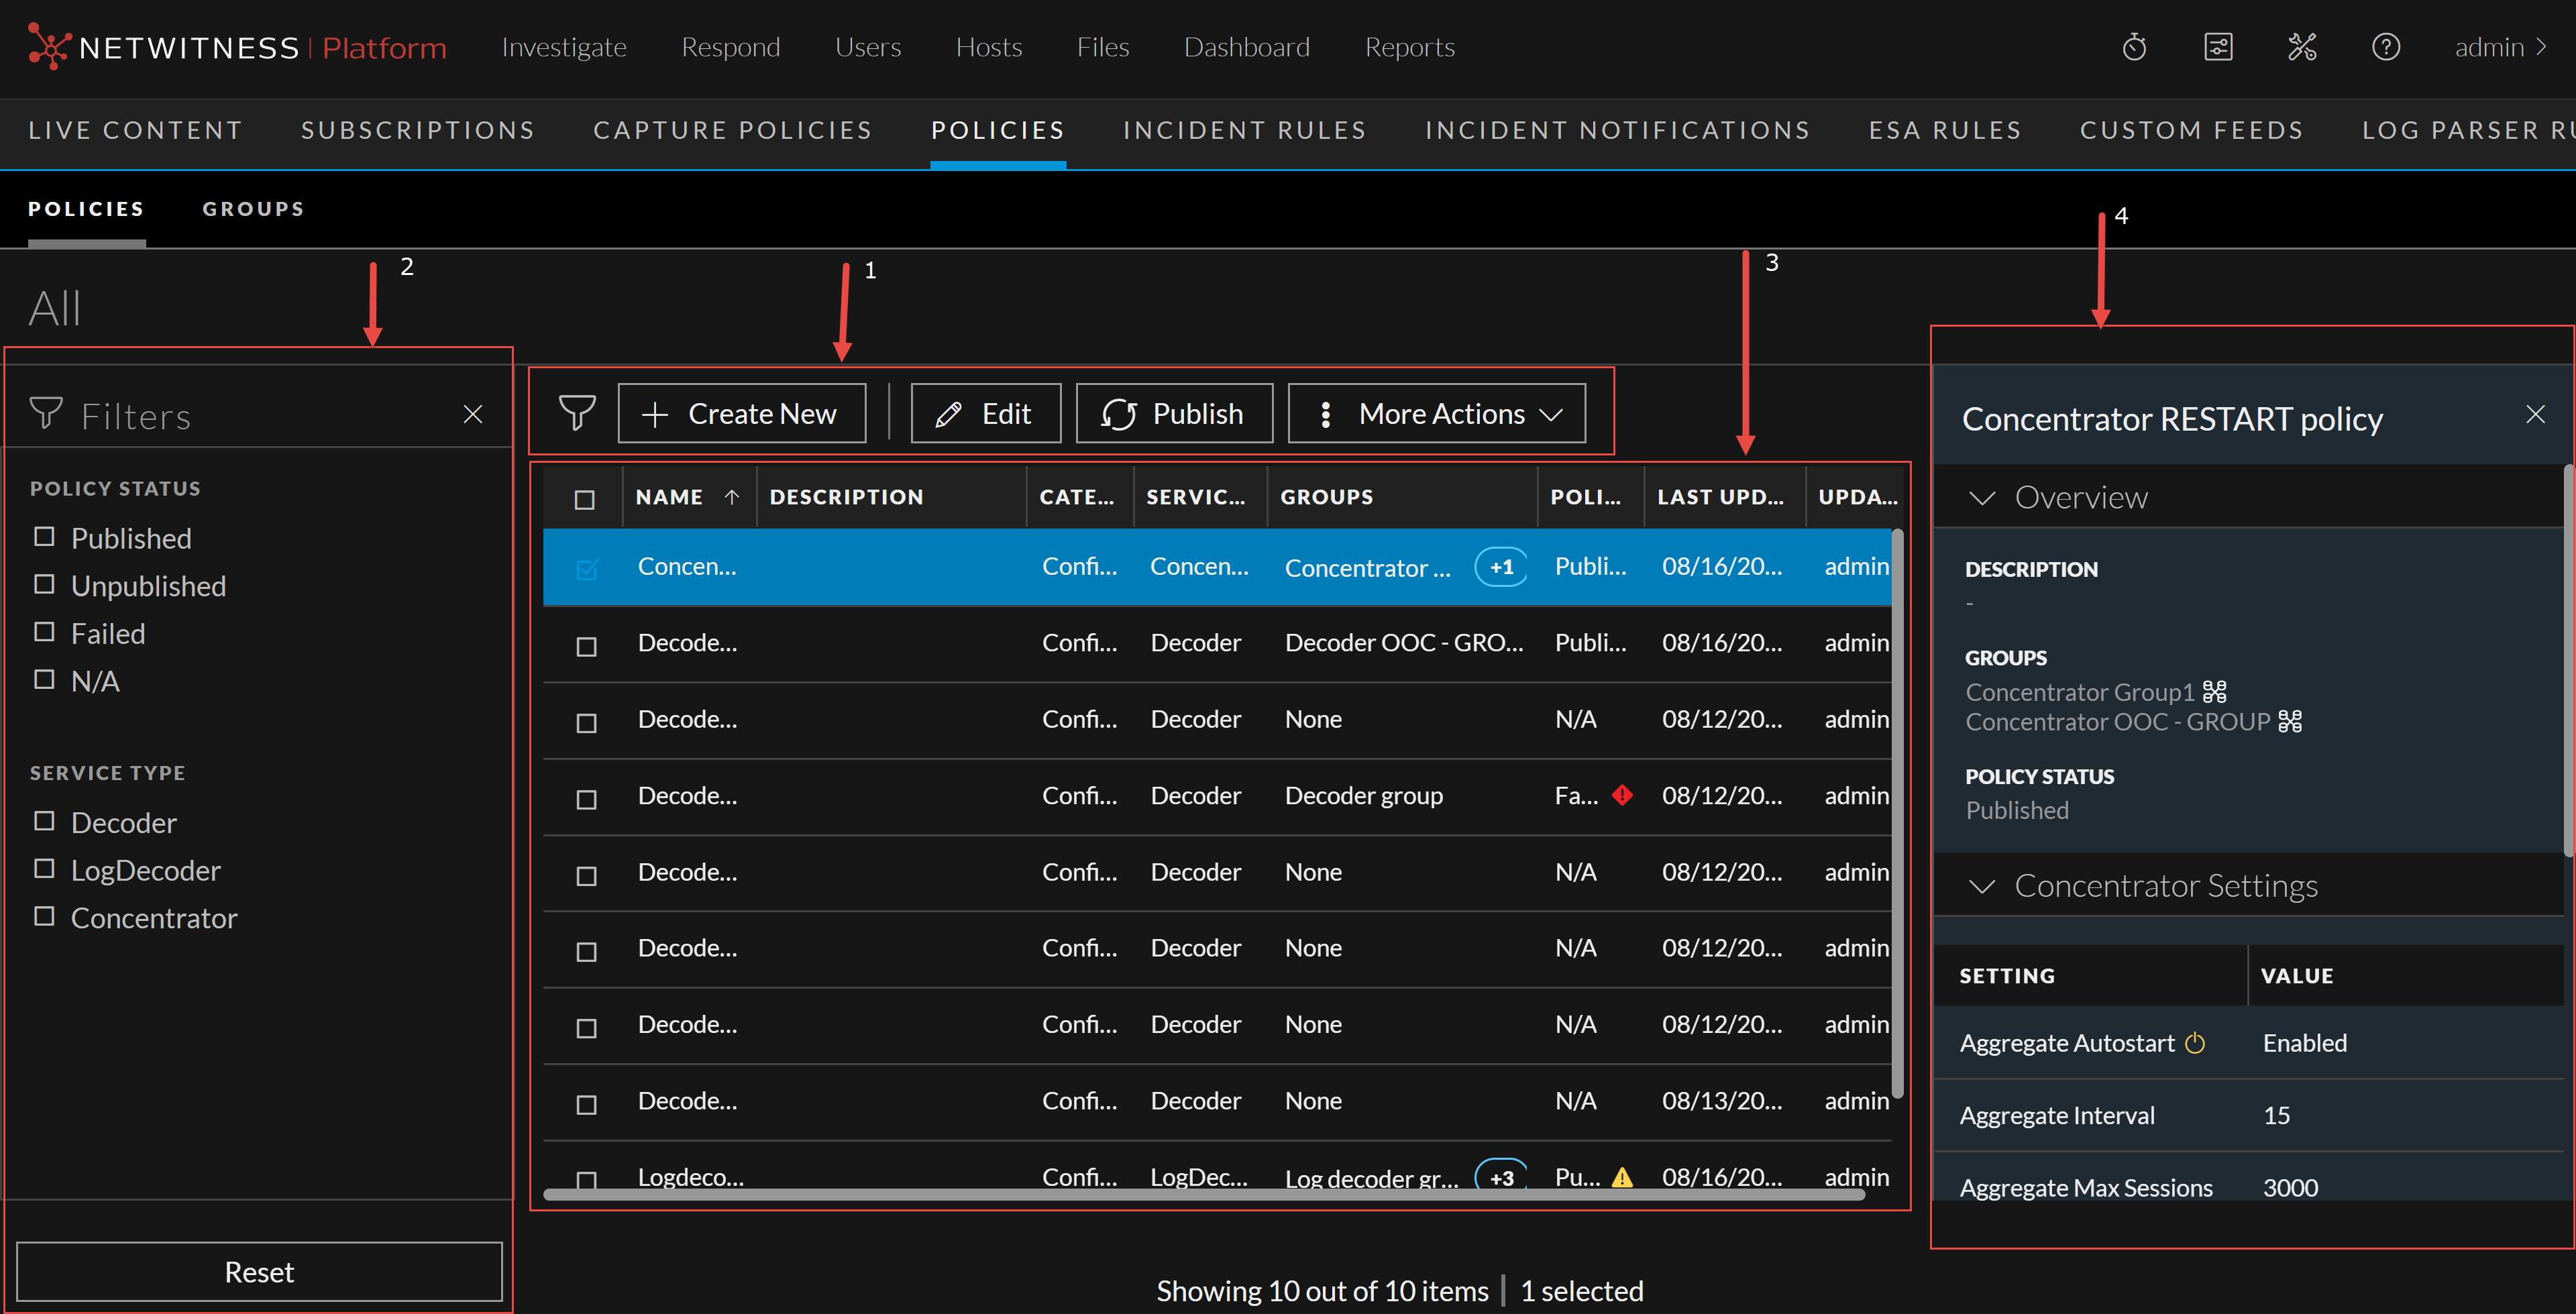Open the configure sliders icon in header
Screen dimensions: 2576x1314
coord(2218,47)
